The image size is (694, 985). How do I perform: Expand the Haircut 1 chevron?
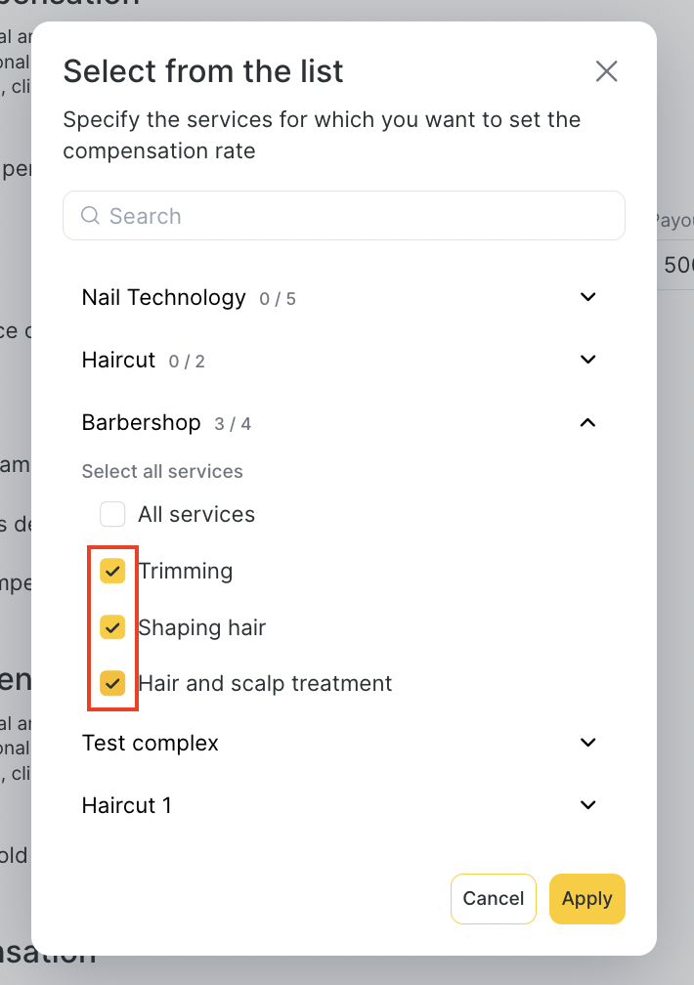point(587,805)
